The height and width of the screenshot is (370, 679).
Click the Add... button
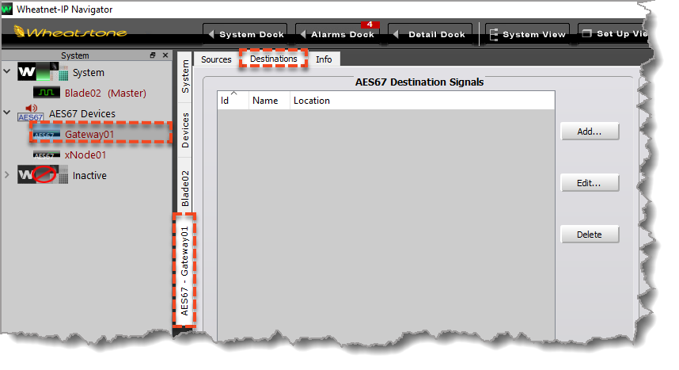[590, 132]
